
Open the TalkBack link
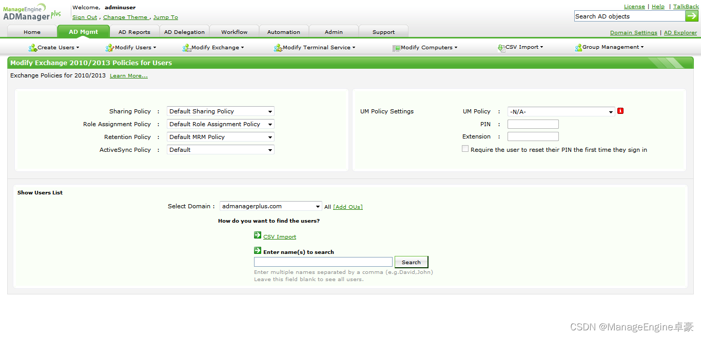click(x=686, y=7)
